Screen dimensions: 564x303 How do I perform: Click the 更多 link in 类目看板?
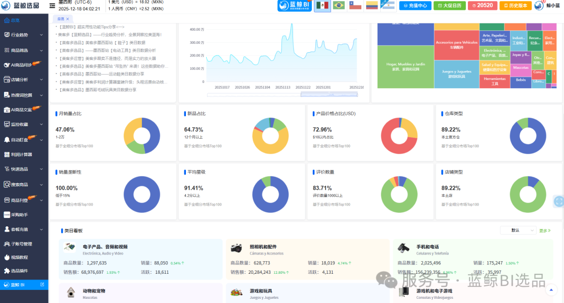(545, 231)
